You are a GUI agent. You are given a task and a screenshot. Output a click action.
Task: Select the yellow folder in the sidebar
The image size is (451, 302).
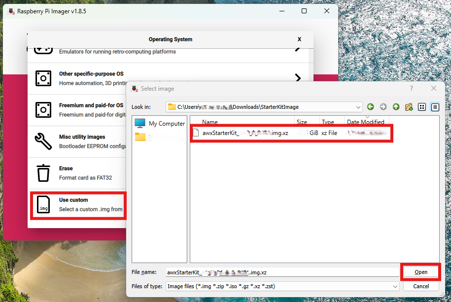140,137
